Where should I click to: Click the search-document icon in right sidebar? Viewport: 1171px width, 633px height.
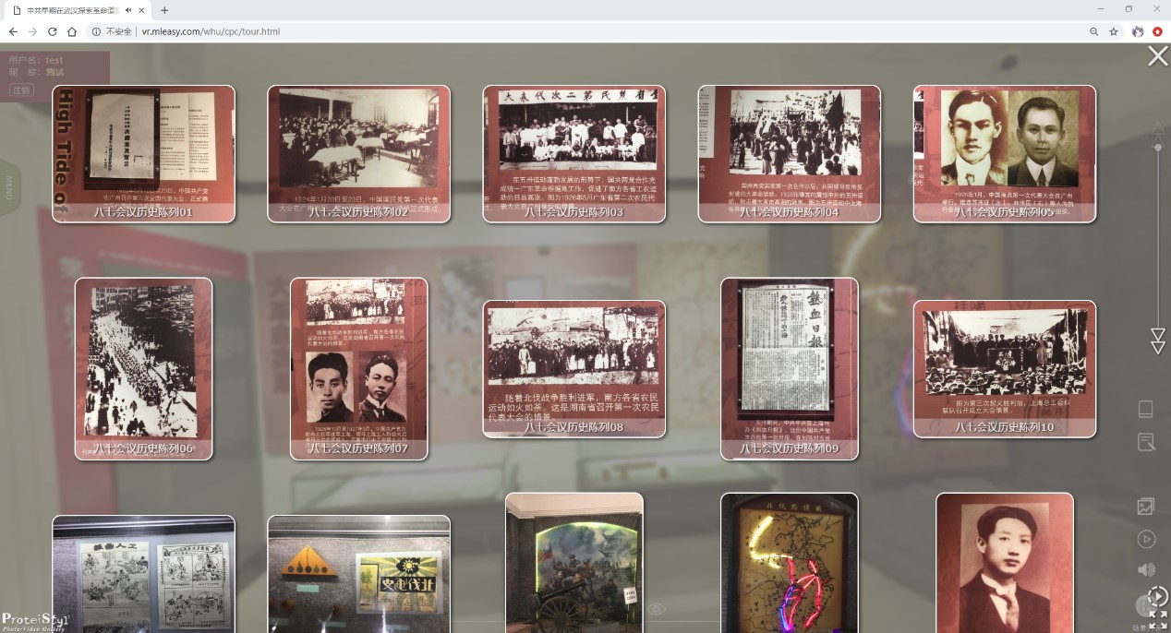pyautogui.click(x=1146, y=442)
